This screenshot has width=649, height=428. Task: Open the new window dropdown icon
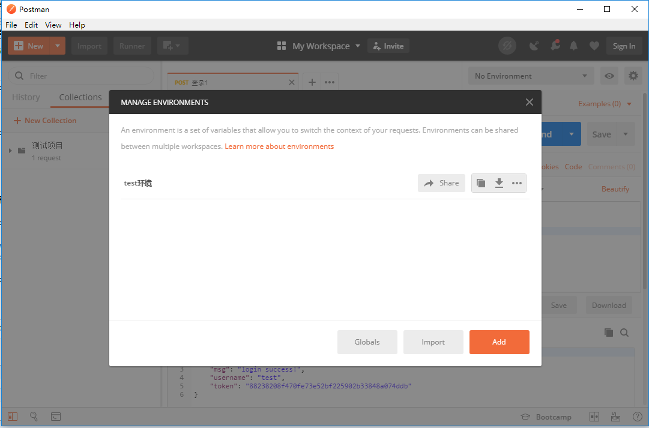172,46
